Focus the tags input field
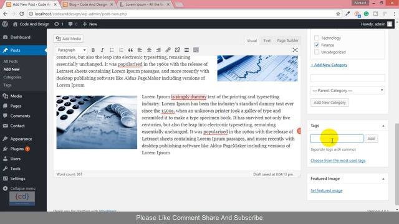The height and width of the screenshot is (224, 399). [337, 139]
